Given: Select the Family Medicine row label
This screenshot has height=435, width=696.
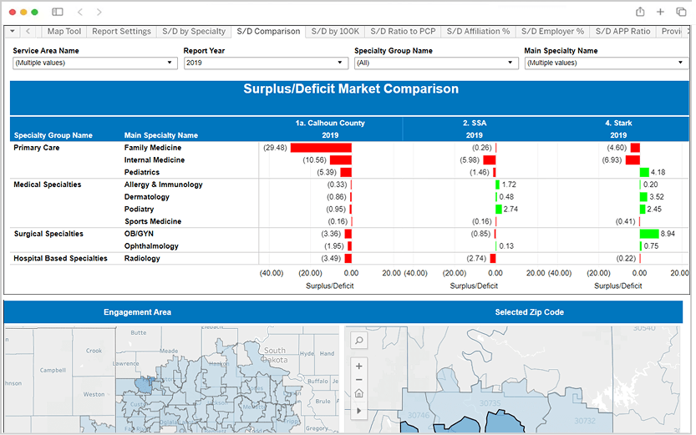Looking at the screenshot, I should [153, 148].
